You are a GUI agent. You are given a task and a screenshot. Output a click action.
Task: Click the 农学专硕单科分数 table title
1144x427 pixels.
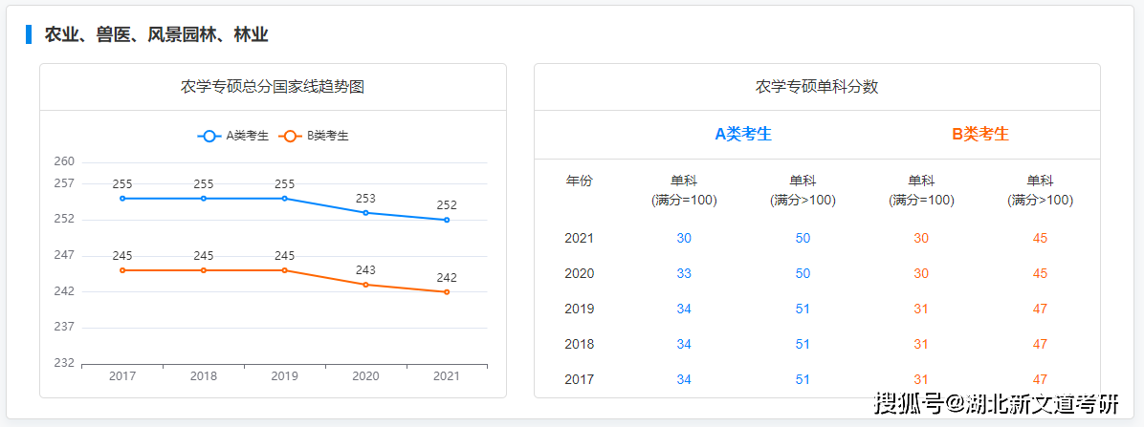click(817, 87)
